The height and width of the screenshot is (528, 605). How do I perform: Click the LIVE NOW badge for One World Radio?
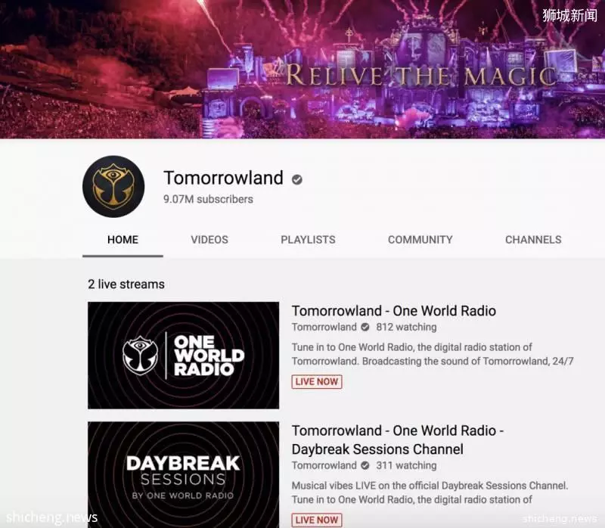point(317,382)
